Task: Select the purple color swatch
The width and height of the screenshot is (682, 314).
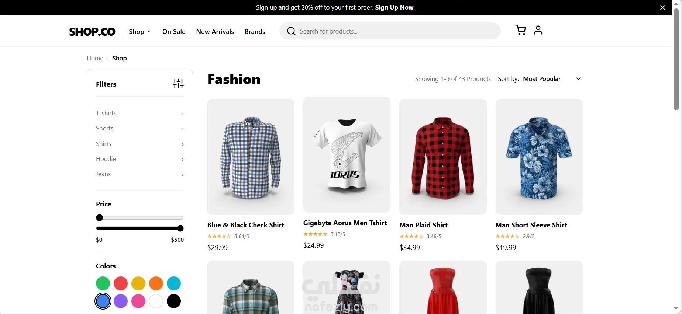Action: pos(121,301)
